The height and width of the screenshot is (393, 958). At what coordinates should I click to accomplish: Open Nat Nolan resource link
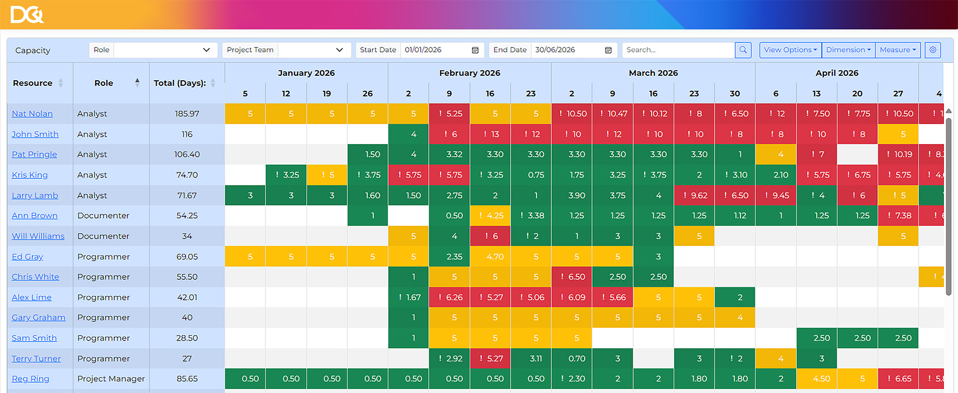pyautogui.click(x=32, y=114)
